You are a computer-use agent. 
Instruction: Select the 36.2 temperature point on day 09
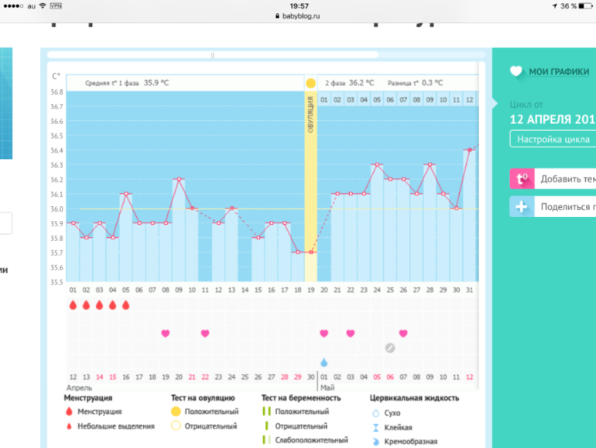178,179
